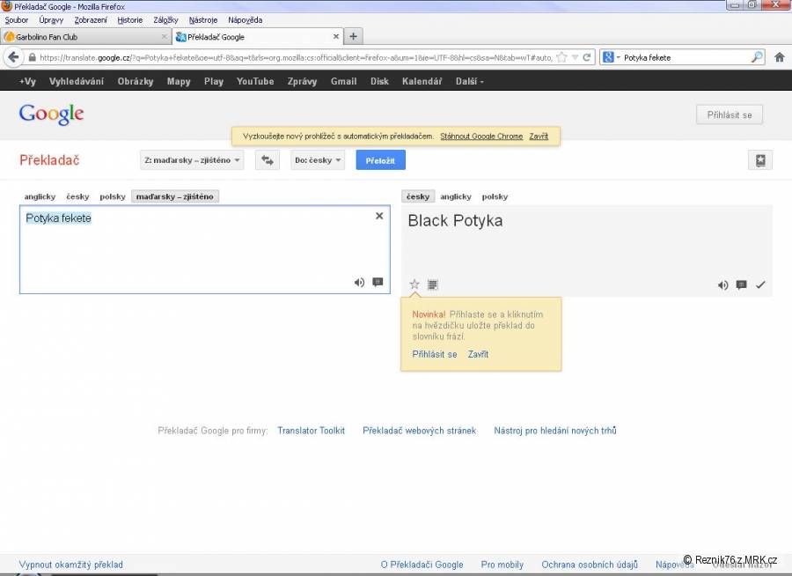
Task: Select anglicky as target language
Action: 456,196
